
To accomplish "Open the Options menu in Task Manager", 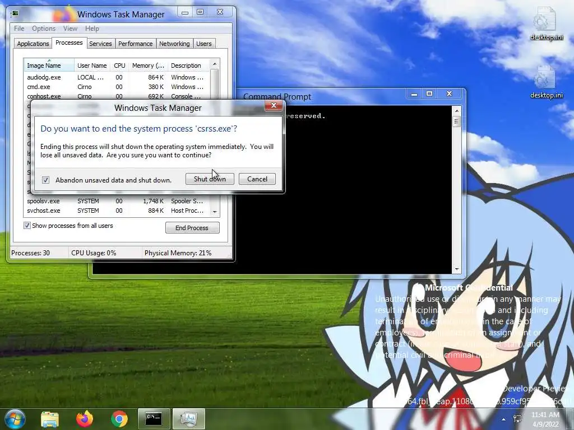I will (44, 29).
